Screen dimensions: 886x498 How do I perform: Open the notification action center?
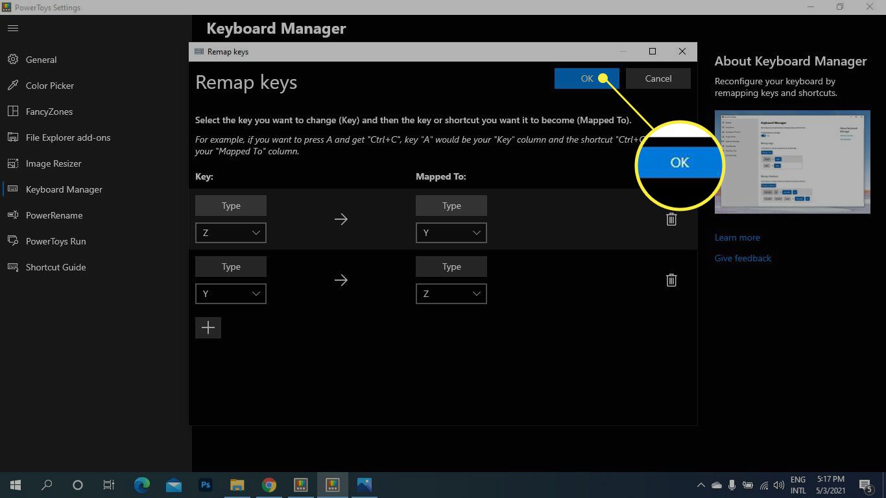(x=865, y=485)
